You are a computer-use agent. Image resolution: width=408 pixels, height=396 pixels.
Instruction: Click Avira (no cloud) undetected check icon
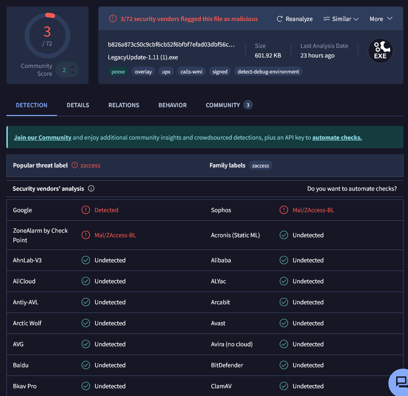pyautogui.click(x=283, y=344)
